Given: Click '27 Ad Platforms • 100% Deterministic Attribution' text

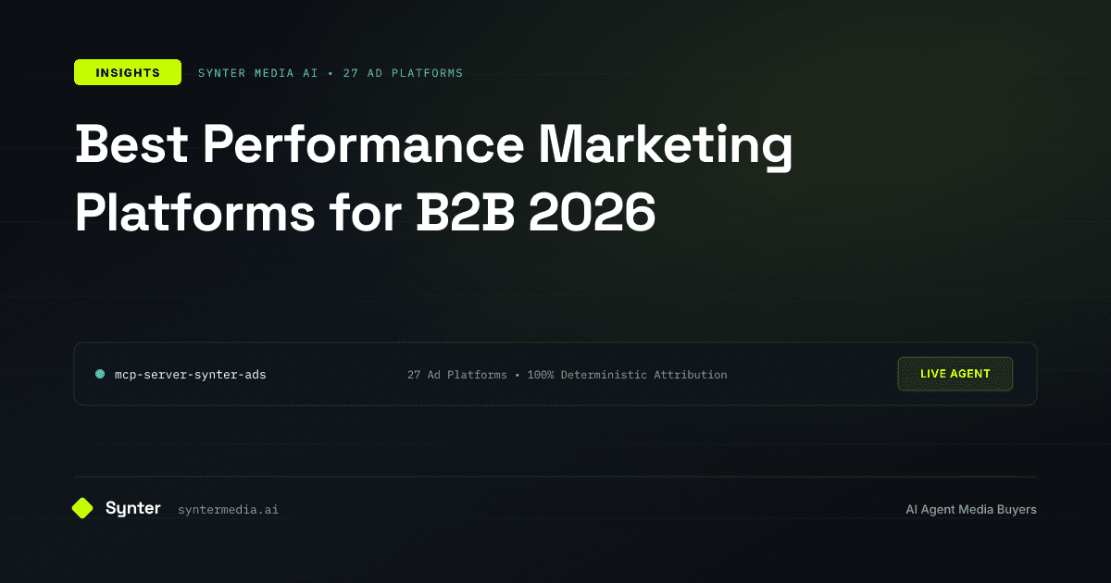Looking at the screenshot, I should click(567, 375).
